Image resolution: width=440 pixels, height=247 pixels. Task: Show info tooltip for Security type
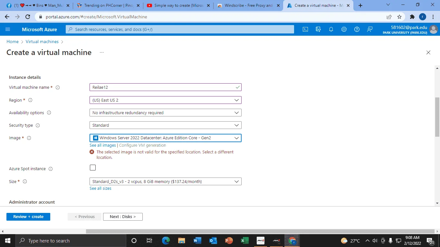[x=37, y=125]
